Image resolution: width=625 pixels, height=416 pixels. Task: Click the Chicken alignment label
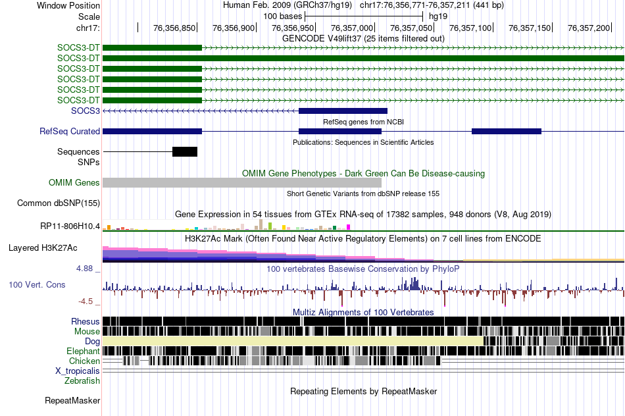tap(84, 361)
